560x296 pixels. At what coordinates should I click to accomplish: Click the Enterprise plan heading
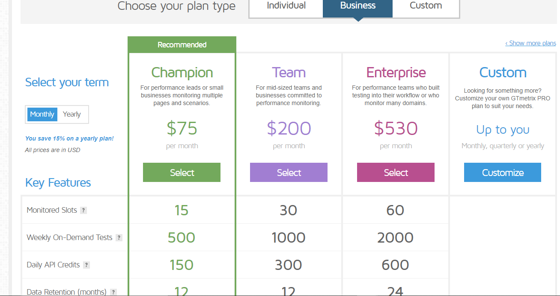(x=396, y=73)
